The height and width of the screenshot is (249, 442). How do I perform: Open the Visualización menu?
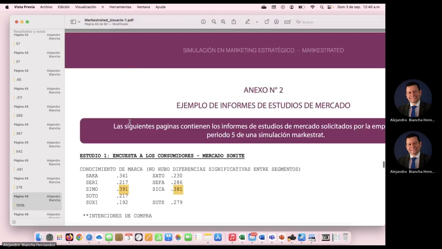click(86, 7)
